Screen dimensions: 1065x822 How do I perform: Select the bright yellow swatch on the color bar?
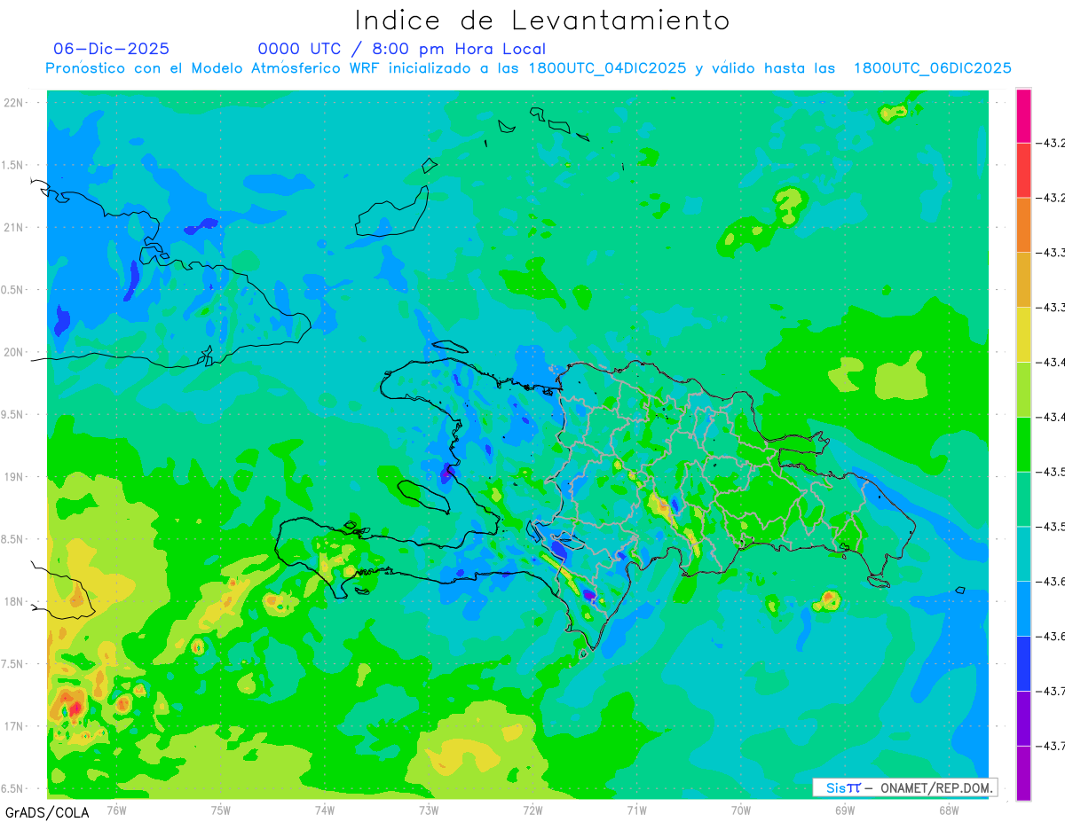(x=1023, y=334)
